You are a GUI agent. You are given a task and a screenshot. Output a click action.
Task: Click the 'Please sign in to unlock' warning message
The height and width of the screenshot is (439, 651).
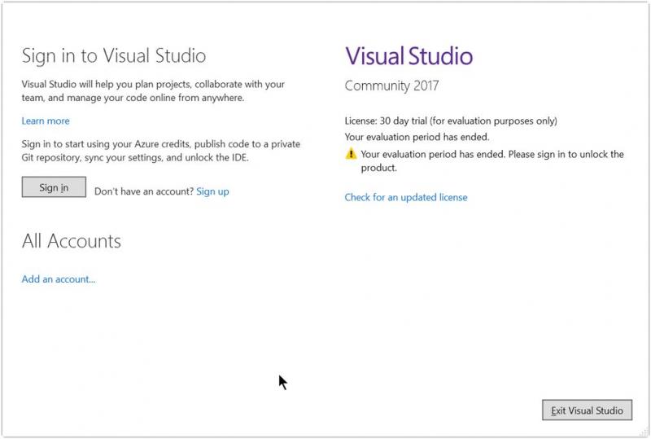492,161
